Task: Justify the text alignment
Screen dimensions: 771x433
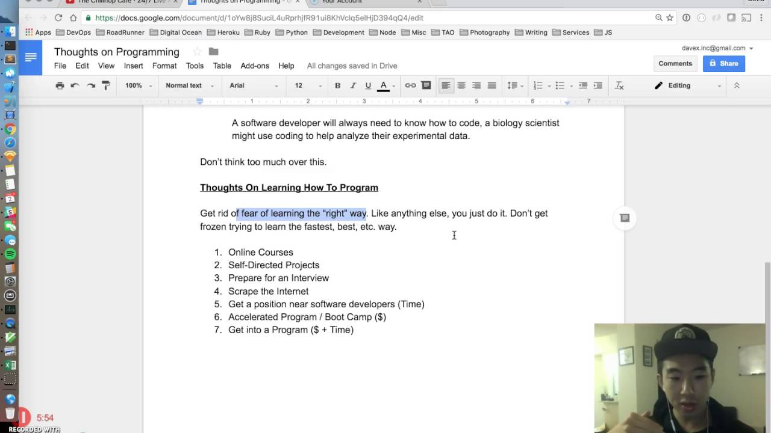Action: tap(492, 85)
